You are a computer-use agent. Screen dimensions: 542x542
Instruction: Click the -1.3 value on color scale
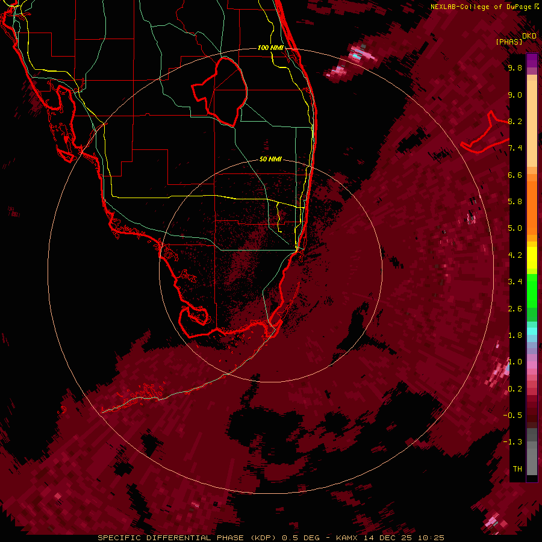512,442
